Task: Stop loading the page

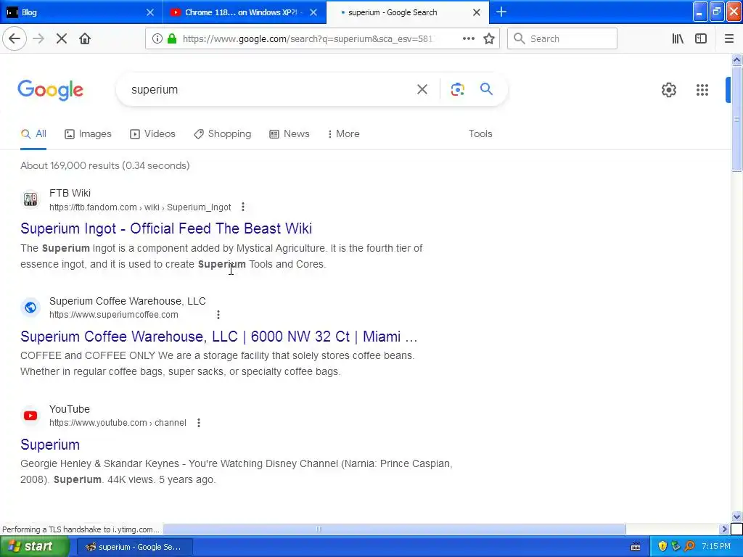Action: tap(62, 39)
